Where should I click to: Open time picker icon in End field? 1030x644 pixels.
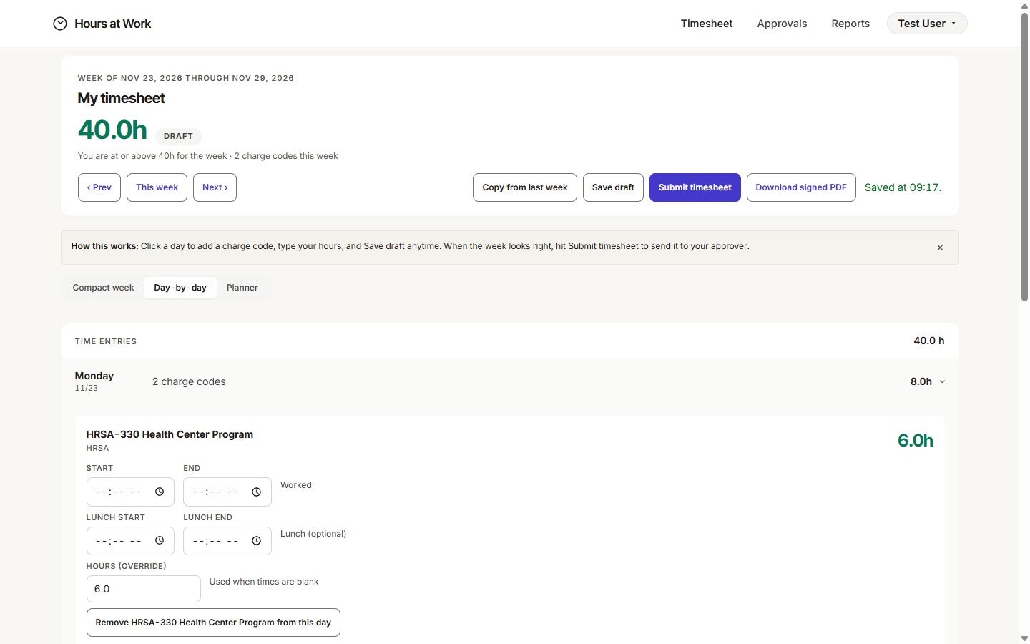point(256,492)
